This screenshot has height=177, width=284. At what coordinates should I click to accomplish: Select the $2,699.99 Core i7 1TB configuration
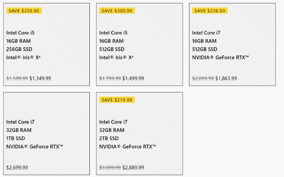[47, 134]
